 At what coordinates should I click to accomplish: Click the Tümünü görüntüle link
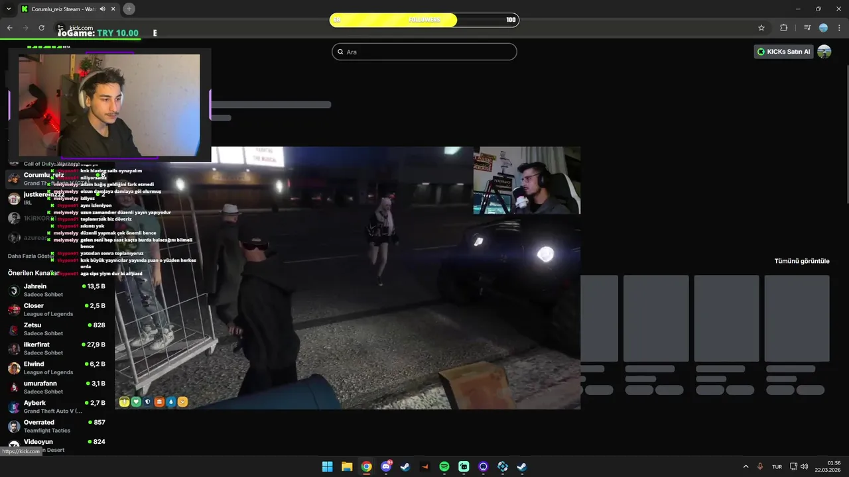802,261
